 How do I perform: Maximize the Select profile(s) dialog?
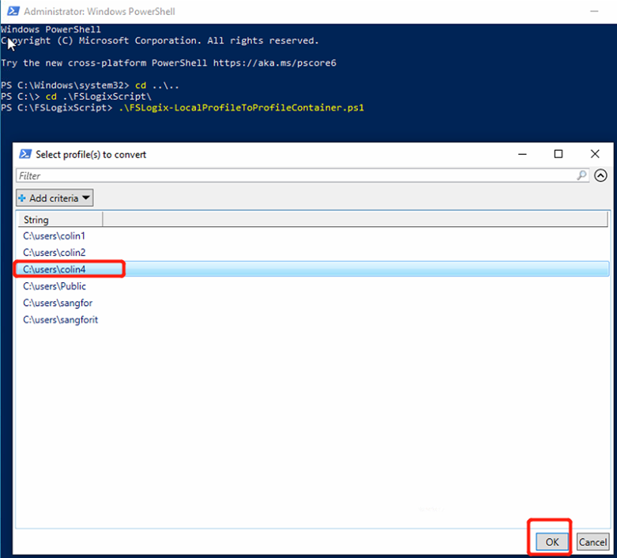(x=559, y=154)
